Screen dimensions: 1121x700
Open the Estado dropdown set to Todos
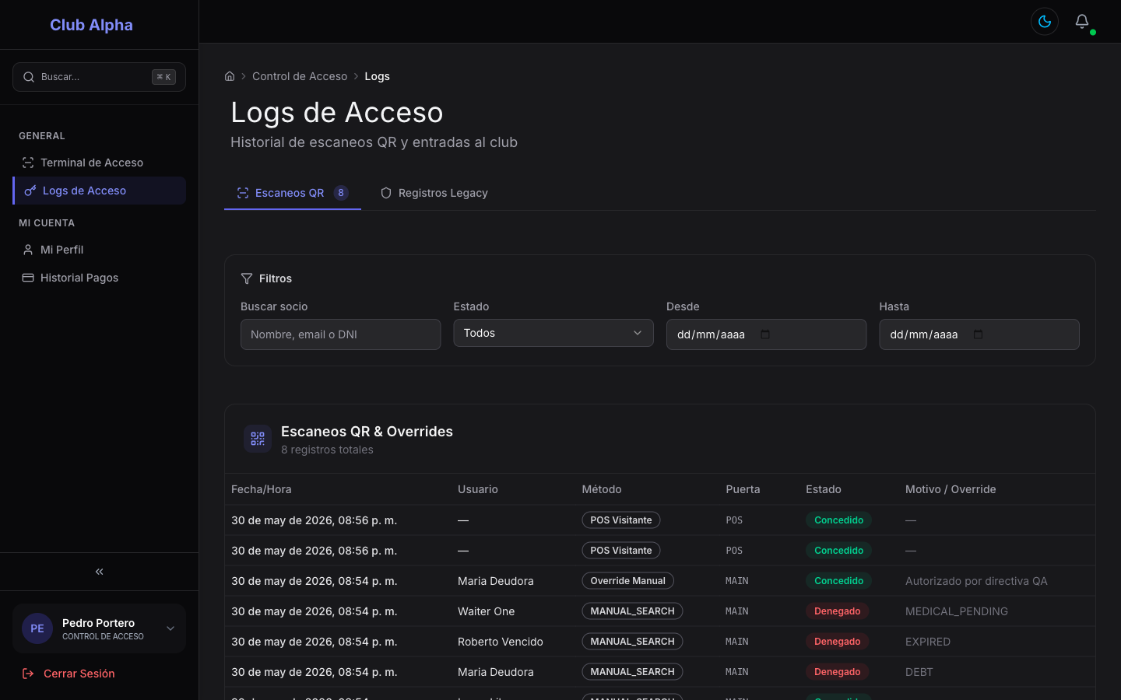[553, 333]
